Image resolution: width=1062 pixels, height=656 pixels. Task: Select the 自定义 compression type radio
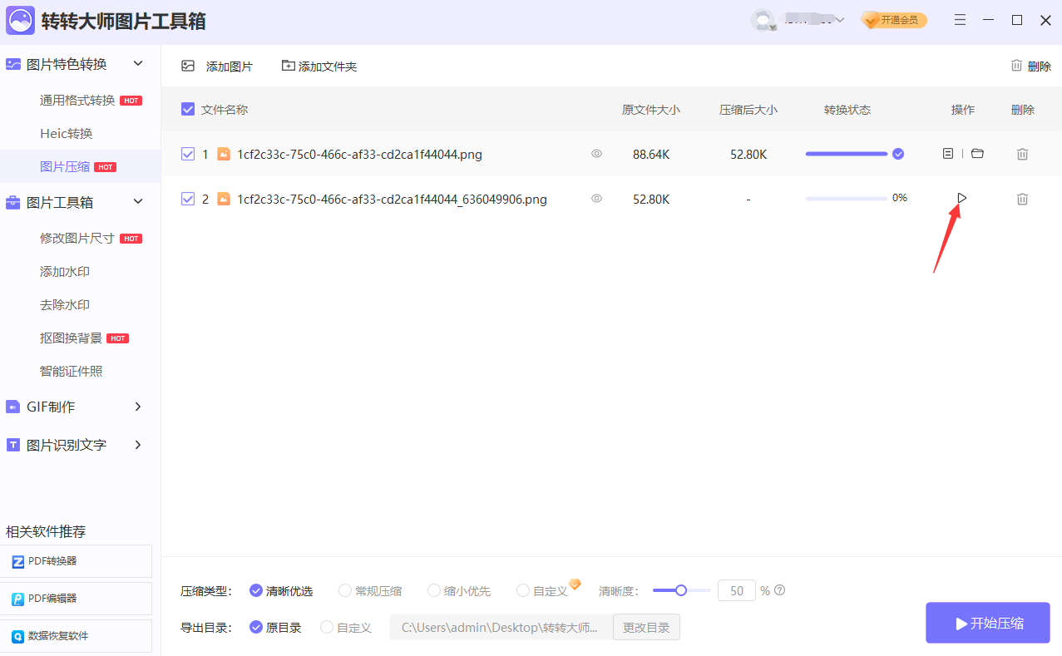pos(523,590)
